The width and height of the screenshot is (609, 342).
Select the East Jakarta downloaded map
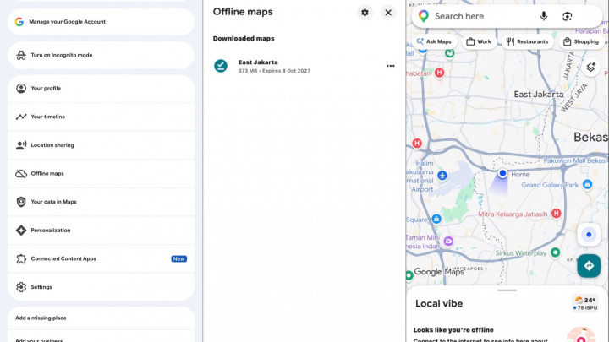click(304, 66)
